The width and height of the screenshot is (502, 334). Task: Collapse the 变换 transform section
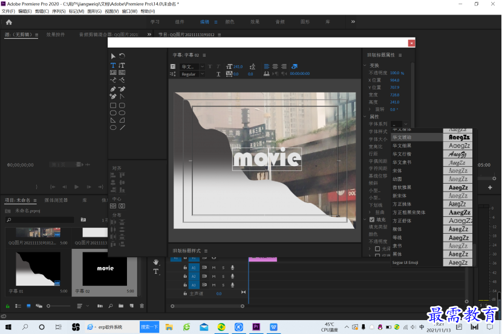[x=365, y=65]
